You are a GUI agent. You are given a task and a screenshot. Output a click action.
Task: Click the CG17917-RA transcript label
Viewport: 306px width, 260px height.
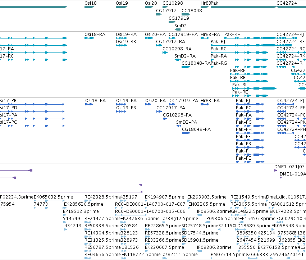click(170, 42)
